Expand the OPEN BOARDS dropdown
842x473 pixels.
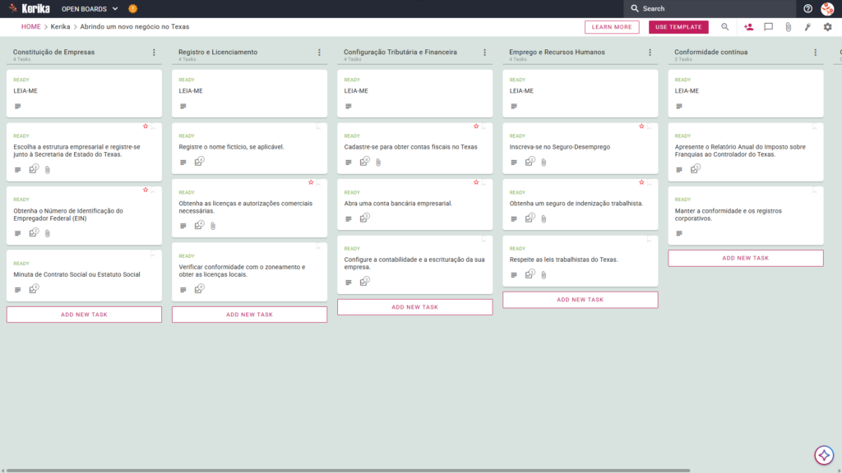click(x=90, y=9)
